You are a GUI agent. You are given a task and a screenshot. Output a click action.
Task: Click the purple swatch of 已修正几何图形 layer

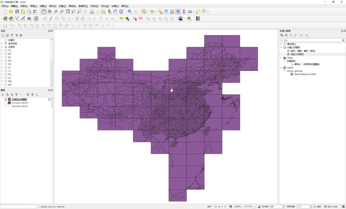click(10, 100)
